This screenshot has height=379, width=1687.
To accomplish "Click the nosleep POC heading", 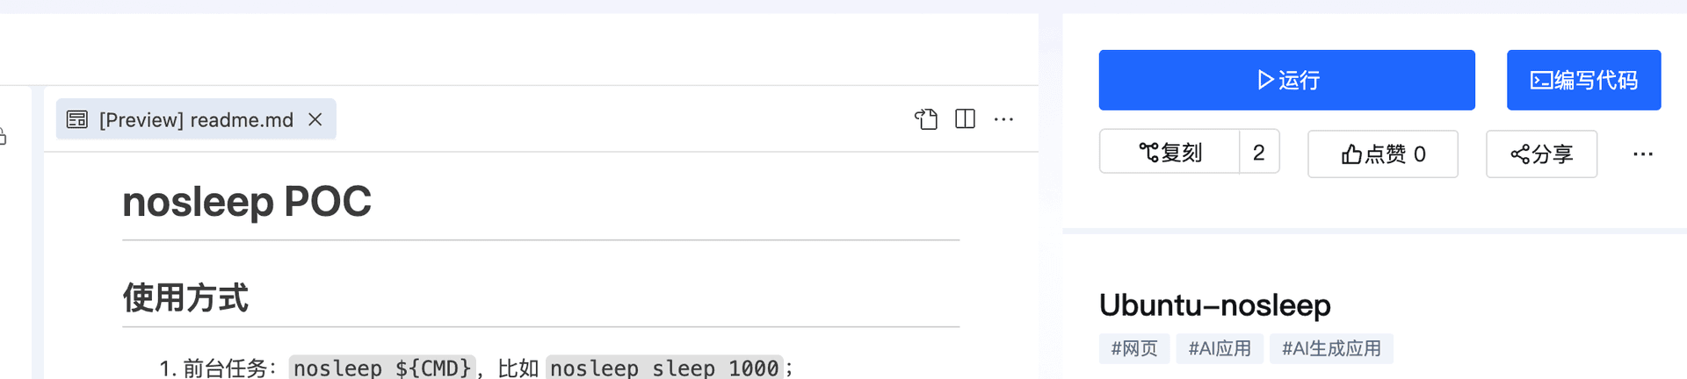I will pos(247,202).
